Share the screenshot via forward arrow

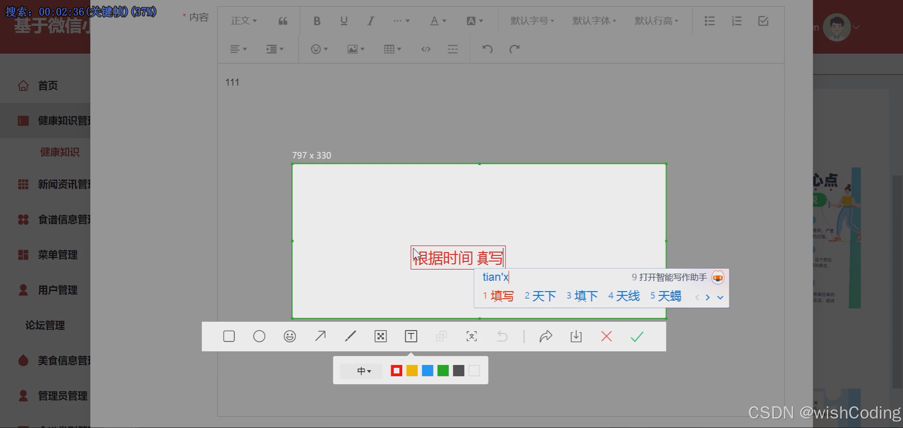tap(546, 336)
